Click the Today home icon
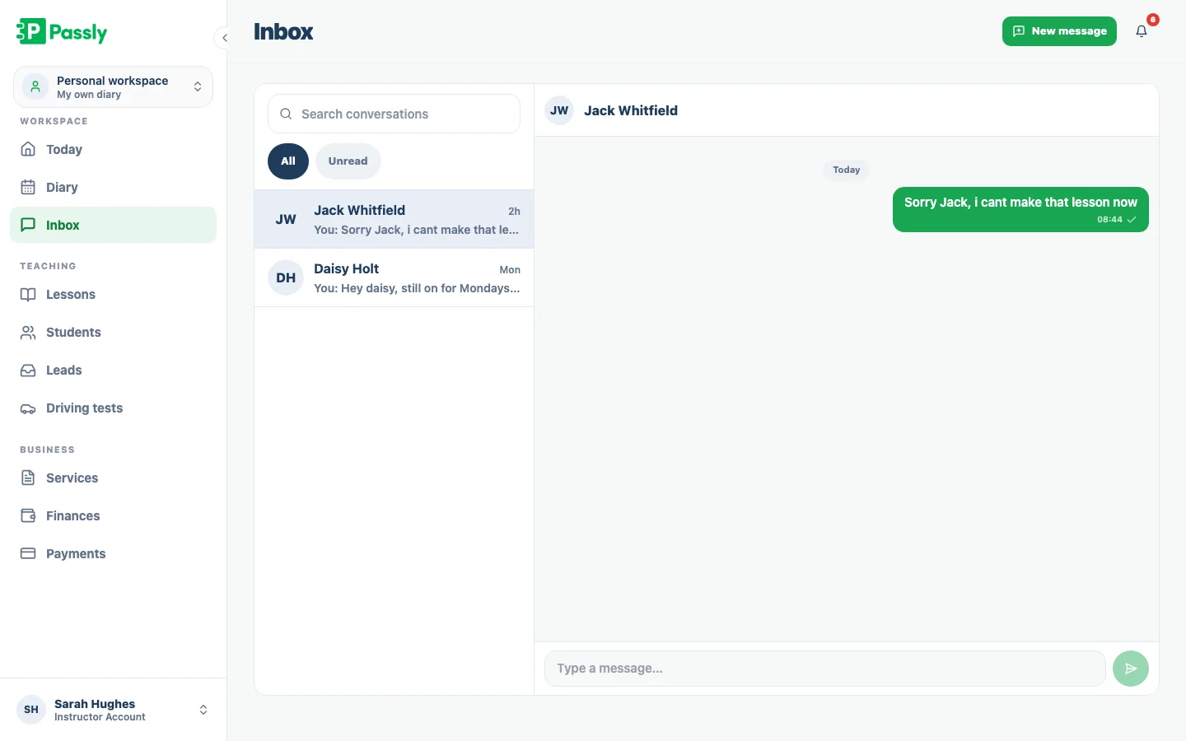Screen dimensions: 1186x741 pyautogui.click(x=28, y=149)
